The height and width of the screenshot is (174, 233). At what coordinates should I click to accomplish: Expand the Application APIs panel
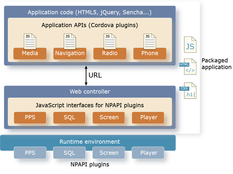coord(89,25)
